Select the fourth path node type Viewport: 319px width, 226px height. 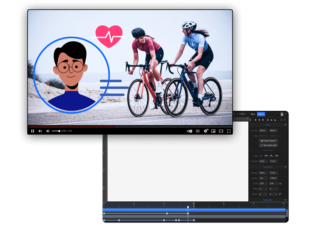pos(276,156)
